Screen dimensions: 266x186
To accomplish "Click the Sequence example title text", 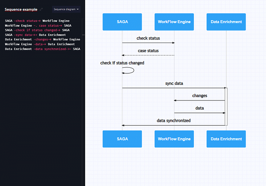I will 21,10.
